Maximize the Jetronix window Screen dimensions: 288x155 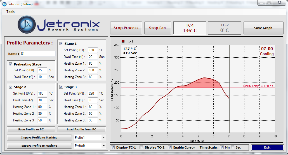pyautogui.click(x=269, y=3)
